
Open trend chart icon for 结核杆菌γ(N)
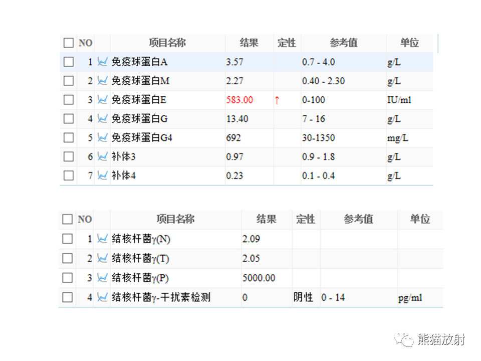[102, 239]
